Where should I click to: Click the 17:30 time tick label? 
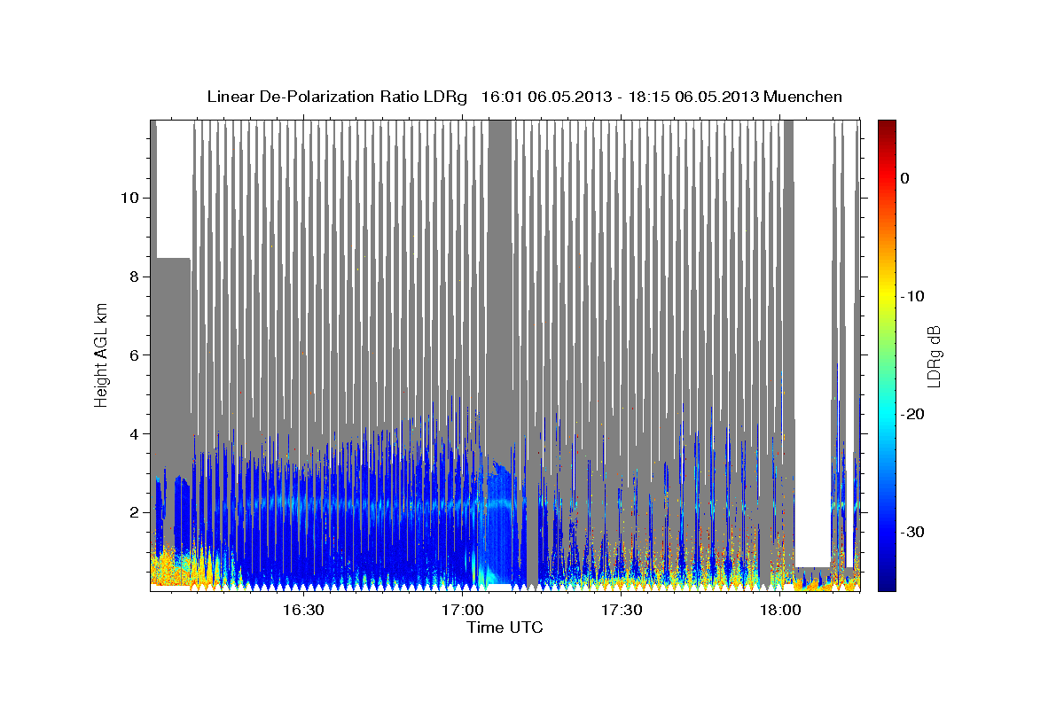[622, 610]
